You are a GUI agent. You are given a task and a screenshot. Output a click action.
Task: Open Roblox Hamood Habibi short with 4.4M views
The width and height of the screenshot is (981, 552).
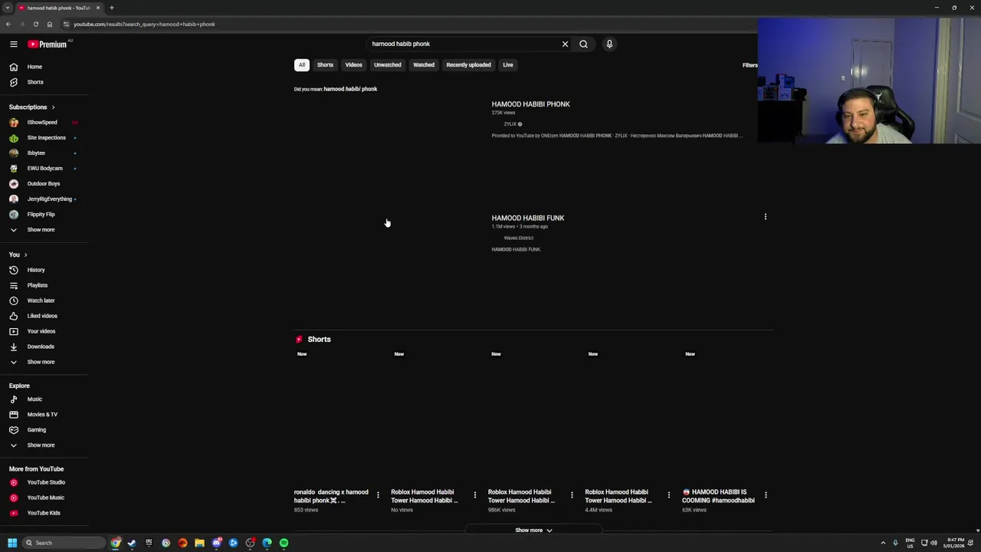pos(618,496)
